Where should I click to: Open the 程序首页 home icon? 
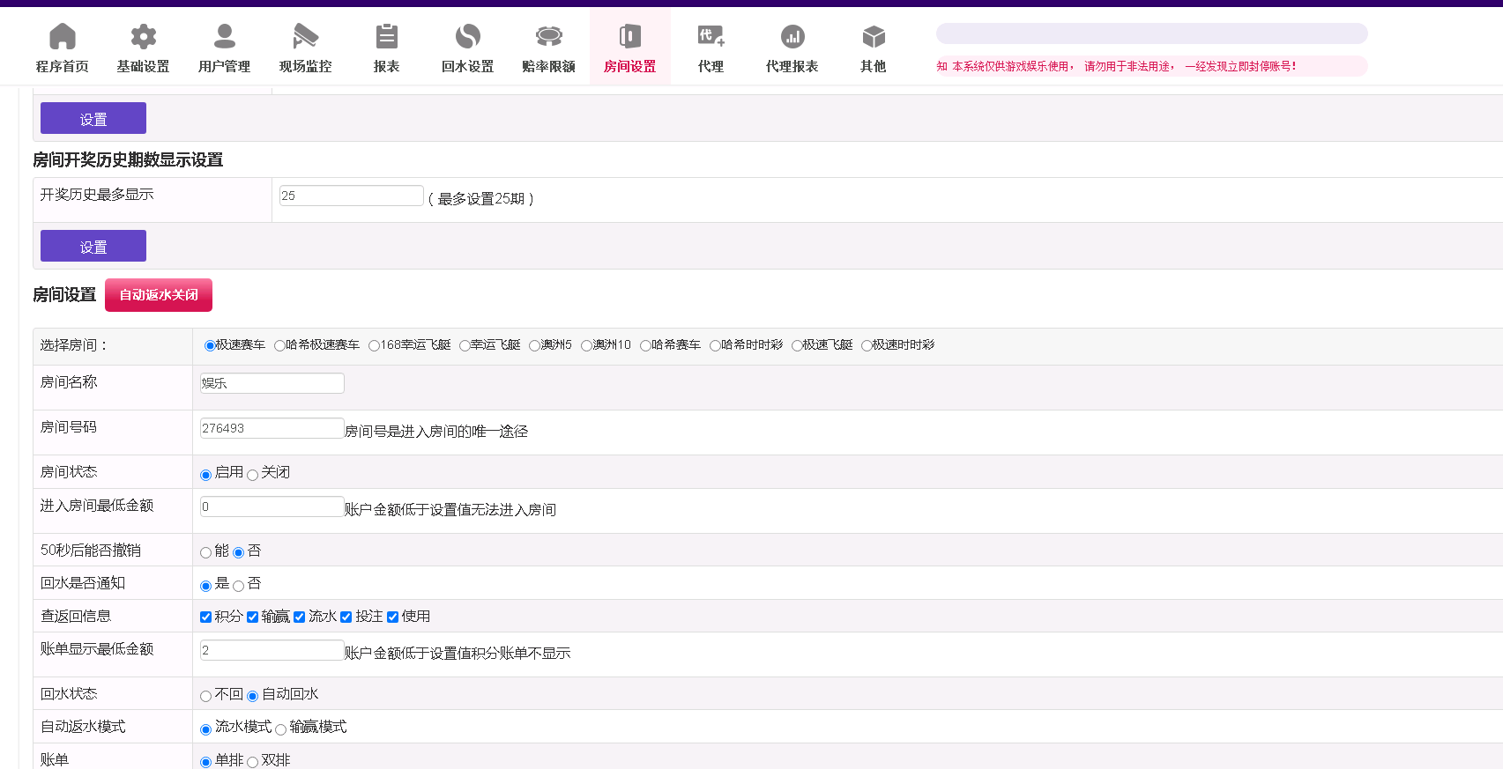tap(62, 37)
